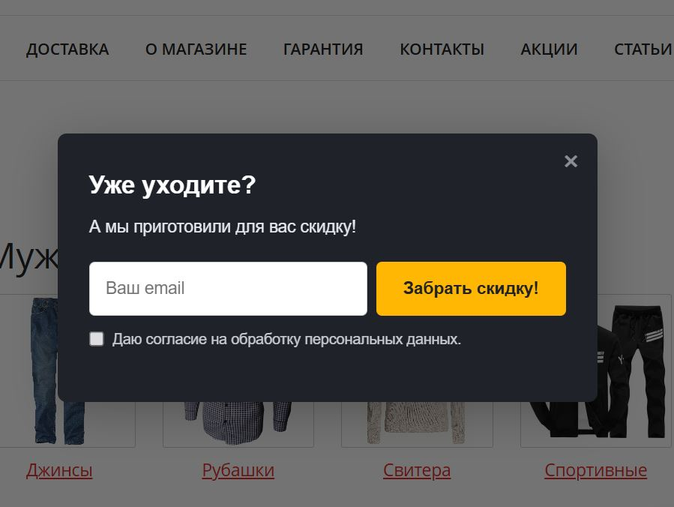Select the checkered shirt product image
Viewport: 674px width, 507px height.
[238, 423]
